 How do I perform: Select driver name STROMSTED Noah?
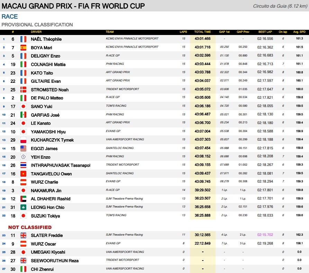[x=50, y=90]
